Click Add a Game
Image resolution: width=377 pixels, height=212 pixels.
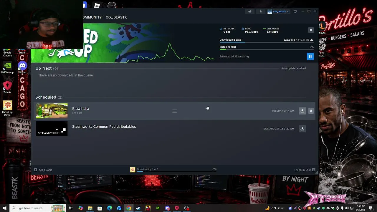43,170
